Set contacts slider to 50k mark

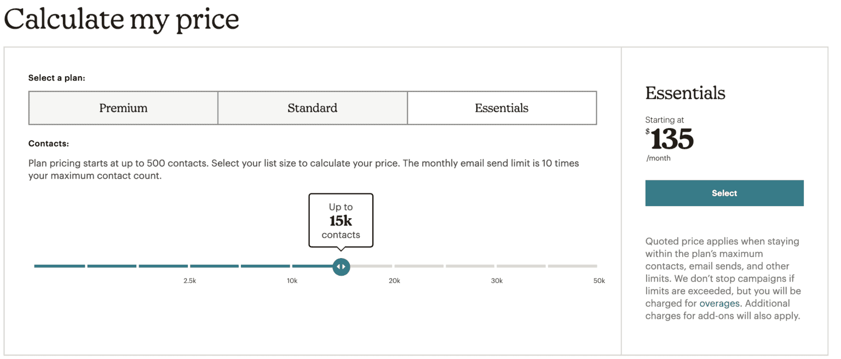(x=599, y=281)
